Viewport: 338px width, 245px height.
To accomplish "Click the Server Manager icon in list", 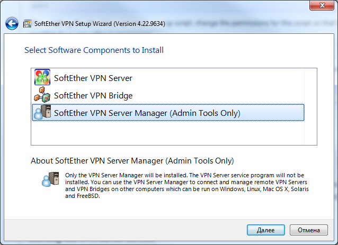I will (42, 112).
